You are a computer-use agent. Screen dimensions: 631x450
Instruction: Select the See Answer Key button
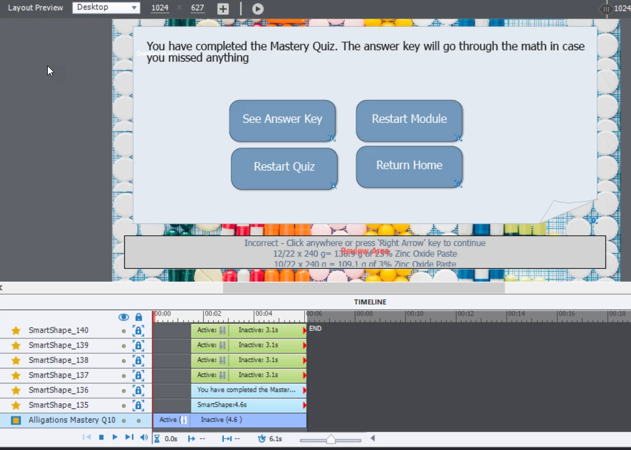pyautogui.click(x=282, y=121)
